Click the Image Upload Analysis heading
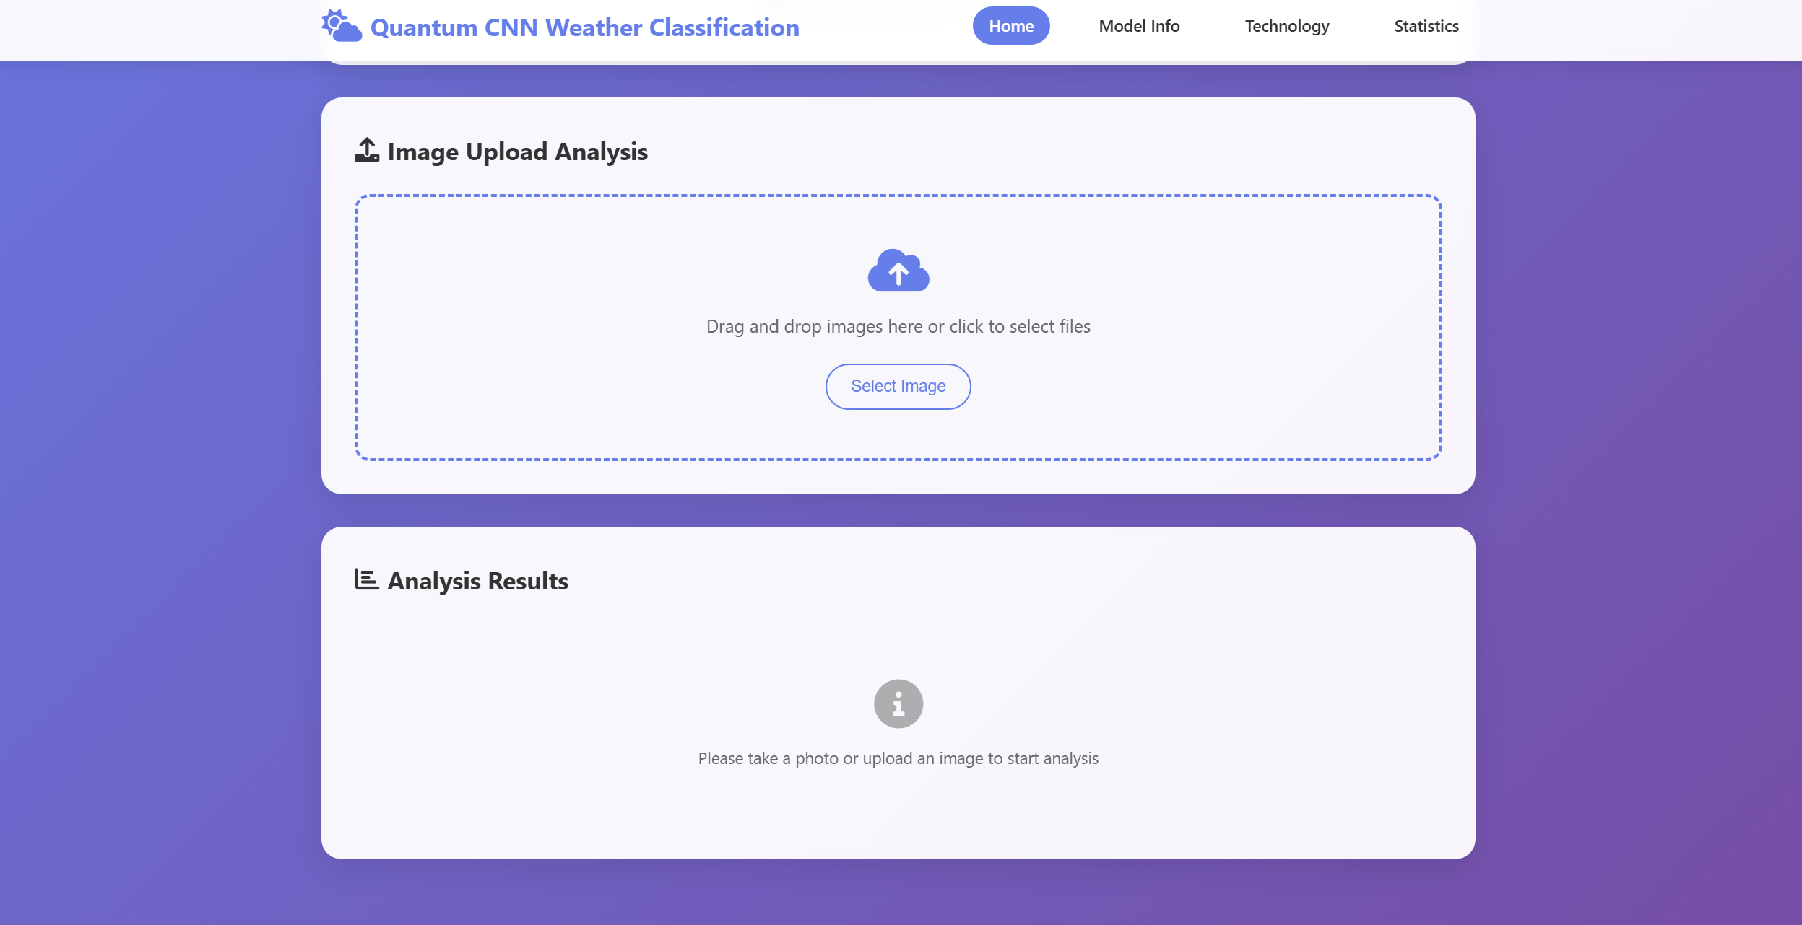 [x=517, y=152]
